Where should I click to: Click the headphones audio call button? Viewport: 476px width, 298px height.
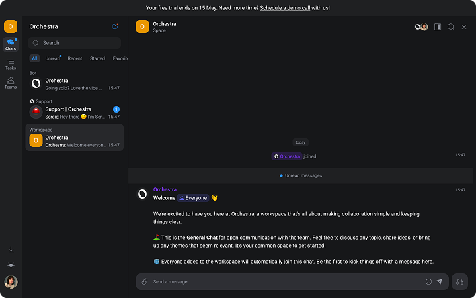point(459,282)
